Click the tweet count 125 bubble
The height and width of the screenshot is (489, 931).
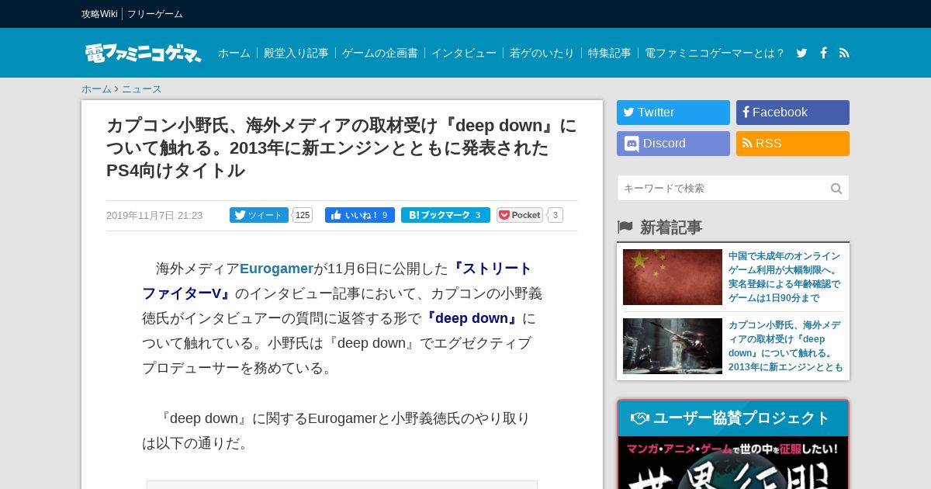[303, 215]
